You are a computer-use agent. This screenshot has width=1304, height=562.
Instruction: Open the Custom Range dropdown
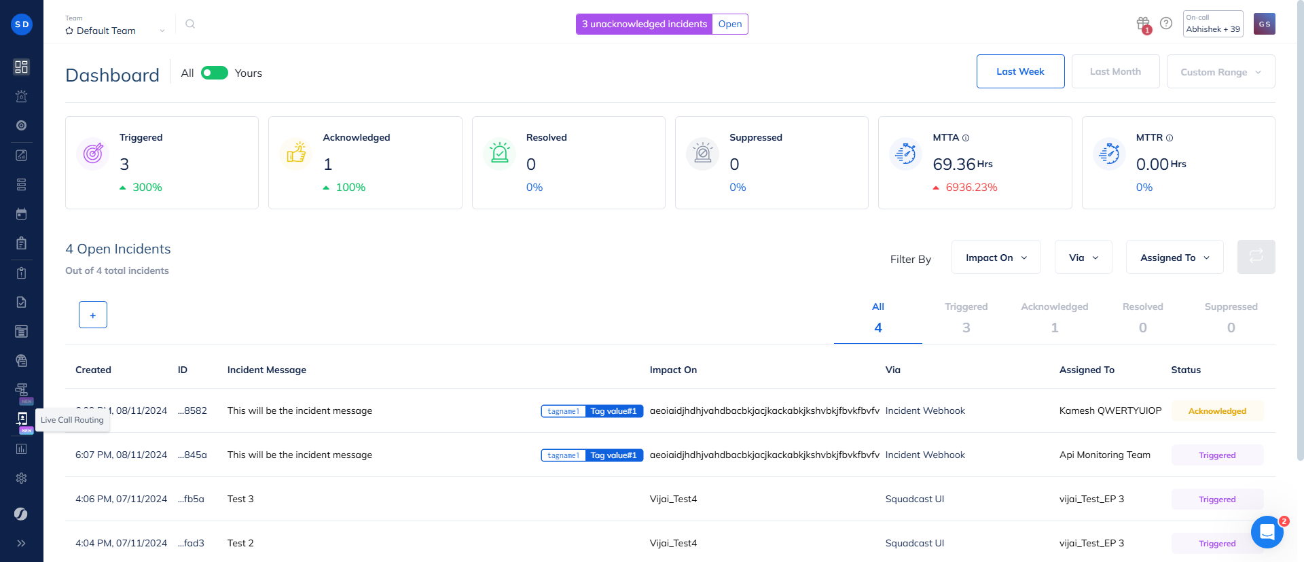coord(1220,72)
